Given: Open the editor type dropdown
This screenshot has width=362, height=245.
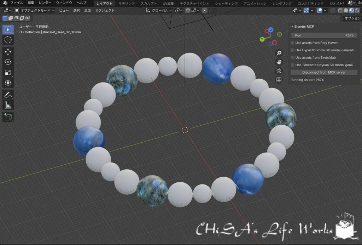Looking at the screenshot, I should 7,10.
